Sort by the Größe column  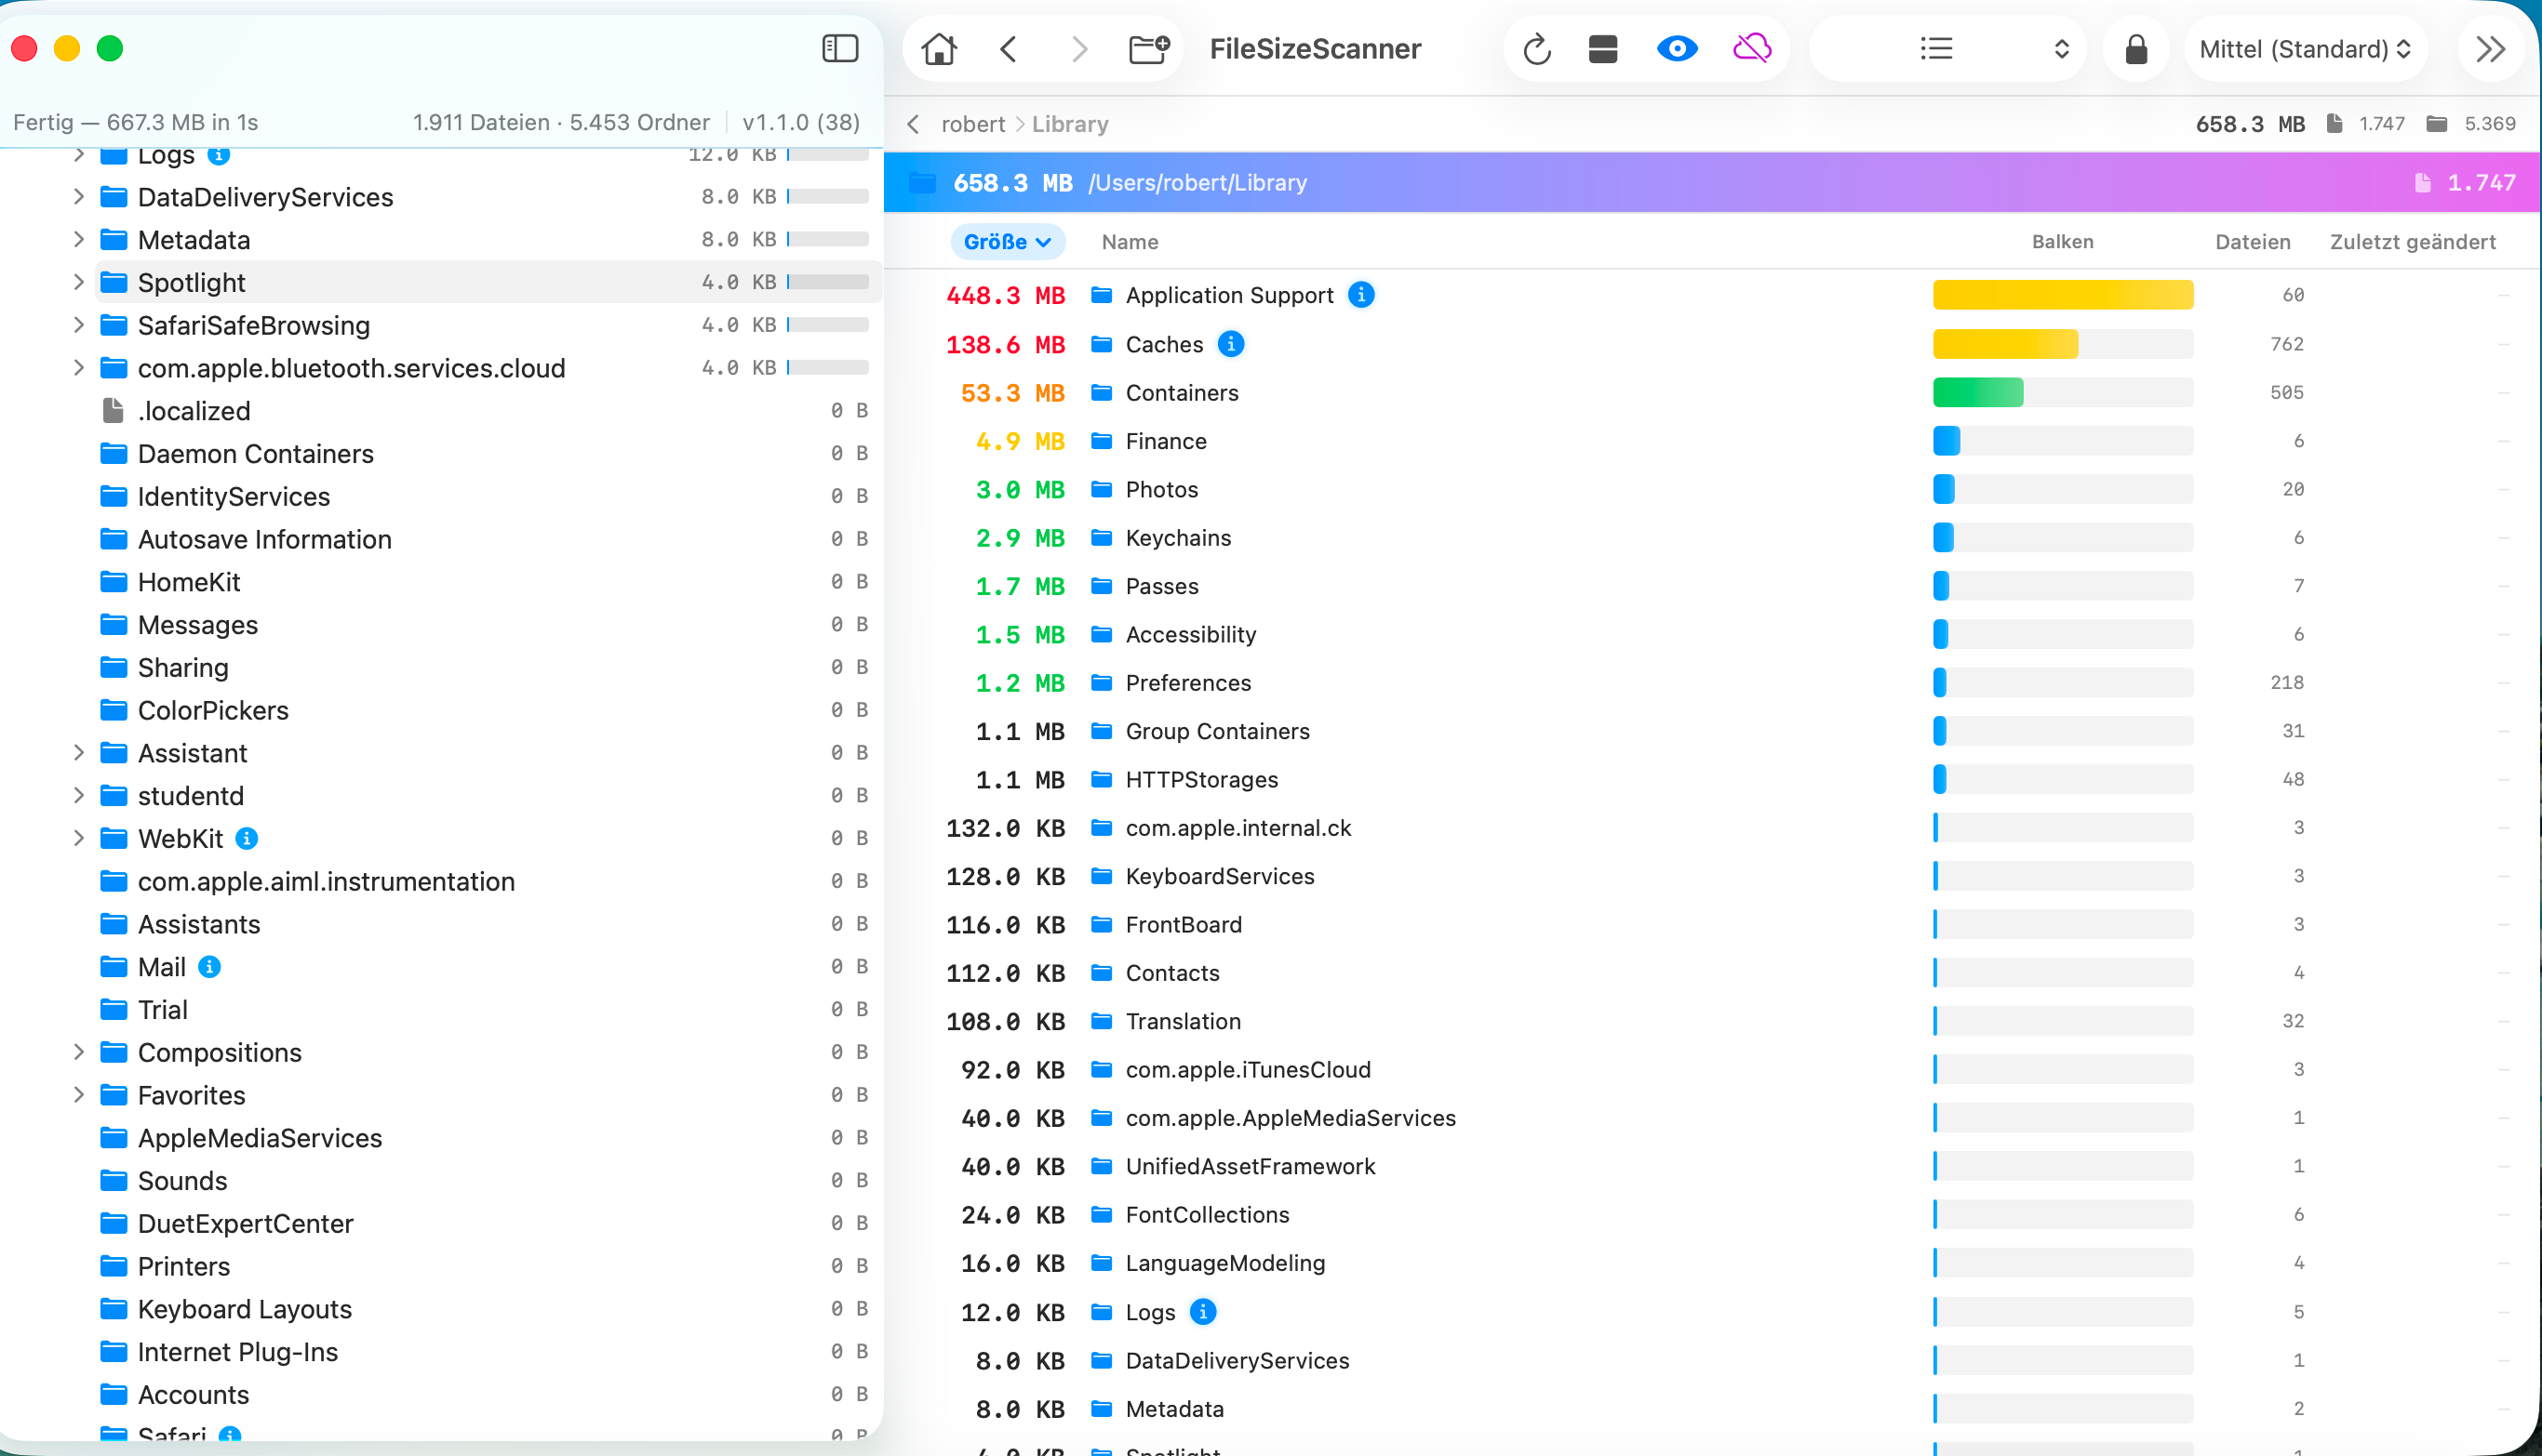point(1007,242)
